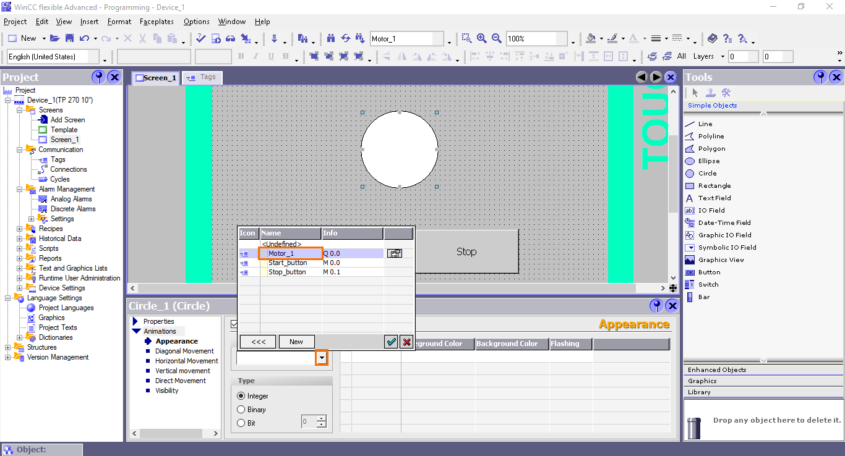
Task: Open the Insert menu
Action: 90,22
